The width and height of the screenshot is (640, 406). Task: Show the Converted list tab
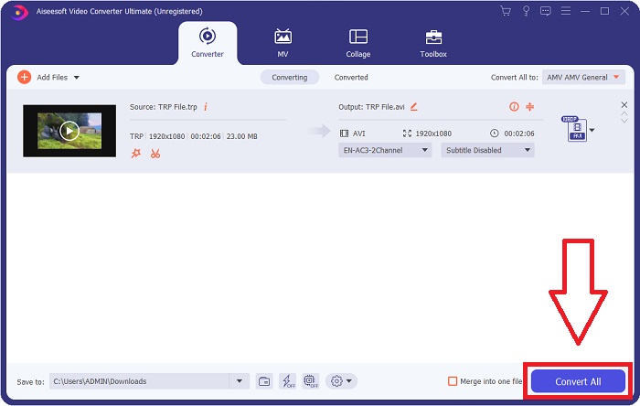(x=351, y=78)
